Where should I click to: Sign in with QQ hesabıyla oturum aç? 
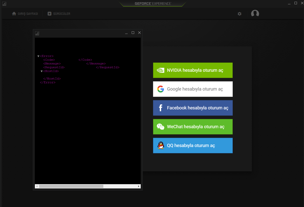193,146
